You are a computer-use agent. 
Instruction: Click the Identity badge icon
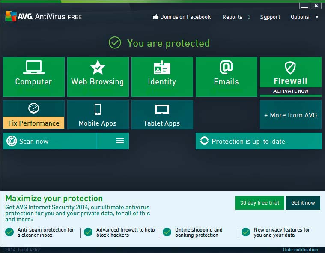coord(162,67)
